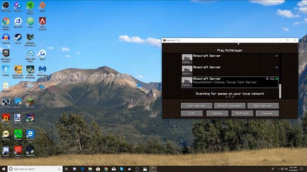Launch Epic Games Launcher desktop icon
The width and height of the screenshot is (307, 172).
click(x=6, y=55)
